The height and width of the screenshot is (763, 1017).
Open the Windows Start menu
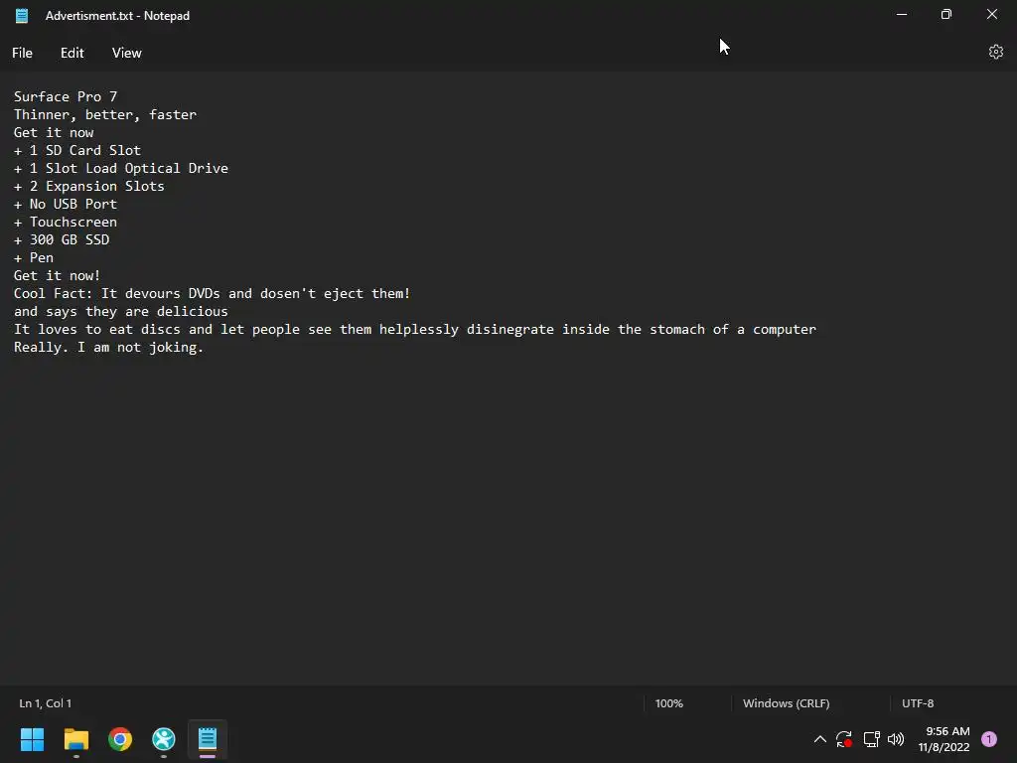click(32, 739)
